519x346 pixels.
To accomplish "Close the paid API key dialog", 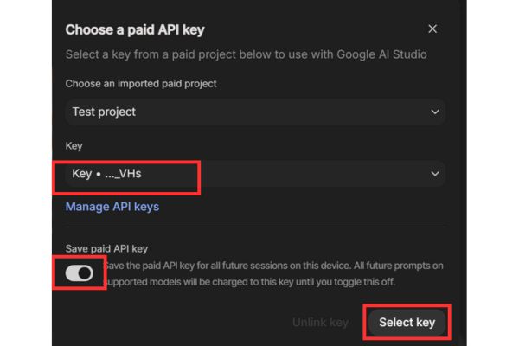I will tap(432, 29).
